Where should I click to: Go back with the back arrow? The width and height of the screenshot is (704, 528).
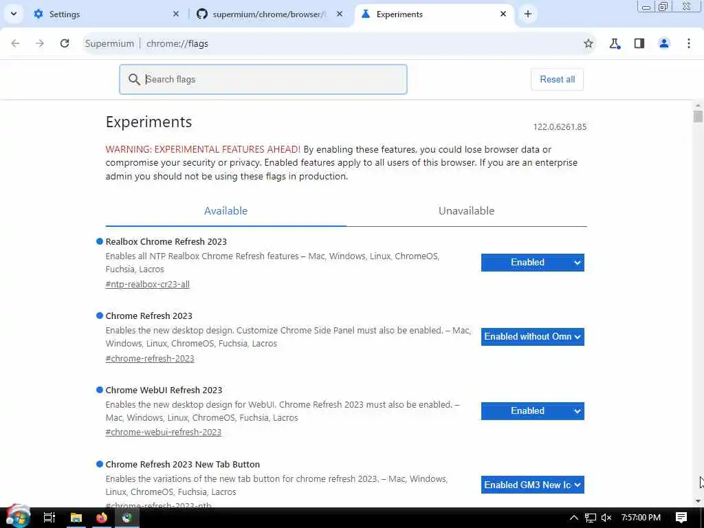point(15,43)
